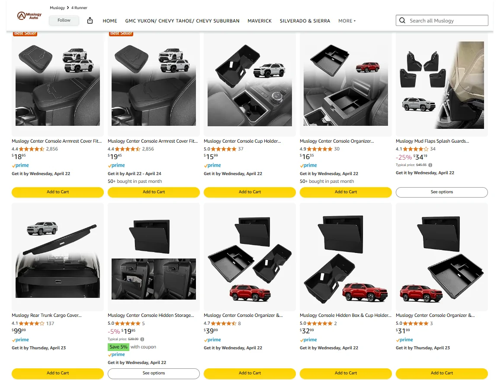Go to the Maverick category tab
The height and width of the screenshot is (380, 497).
[260, 21]
